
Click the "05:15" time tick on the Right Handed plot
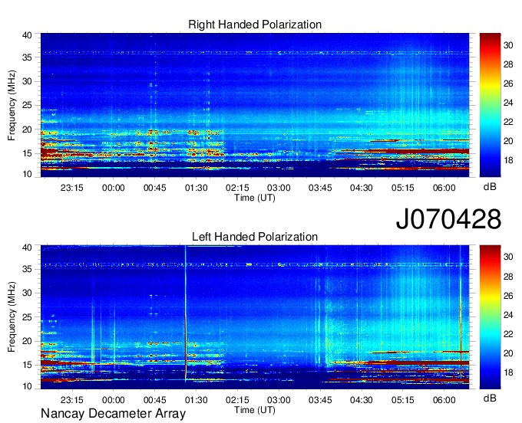click(x=403, y=188)
